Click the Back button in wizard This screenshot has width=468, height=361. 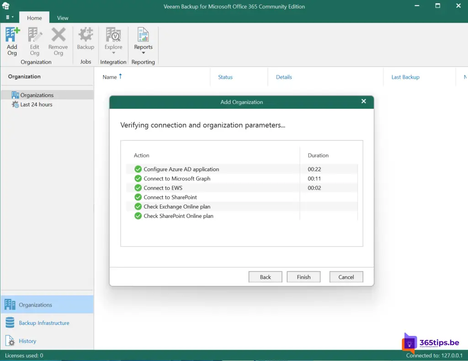[265, 277]
